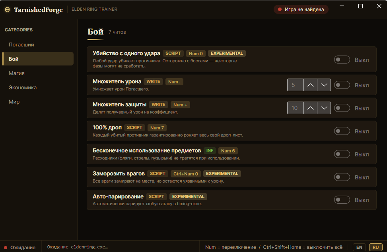The height and width of the screenshot is (252, 387).
Task: Click the Ожидание status label
Action: click(23, 248)
